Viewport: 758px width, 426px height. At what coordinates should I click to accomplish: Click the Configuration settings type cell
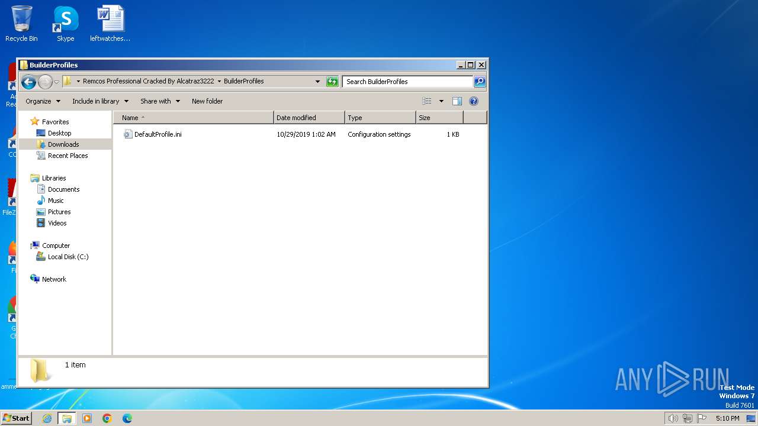pyautogui.click(x=379, y=134)
